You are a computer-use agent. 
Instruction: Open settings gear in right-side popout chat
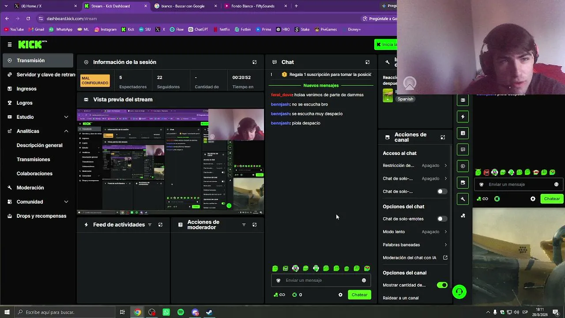tap(533, 199)
